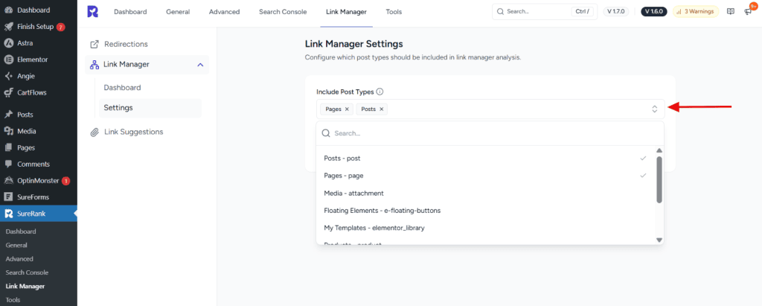Deselect the Pages - page option
Image resolution: width=762 pixels, height=306 pixels.
tap(486, 175)
